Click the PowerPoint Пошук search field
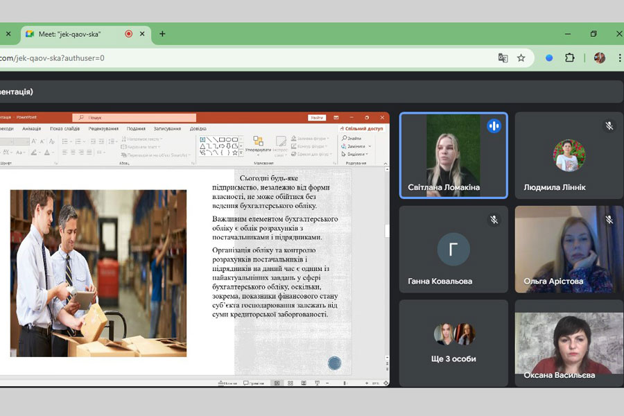624x416 pixels. tap(139, 118)
